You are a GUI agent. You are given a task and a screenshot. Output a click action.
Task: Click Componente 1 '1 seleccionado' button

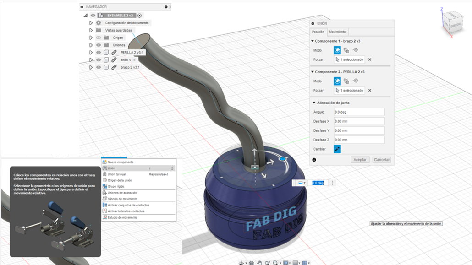click(x=349, y=59)
